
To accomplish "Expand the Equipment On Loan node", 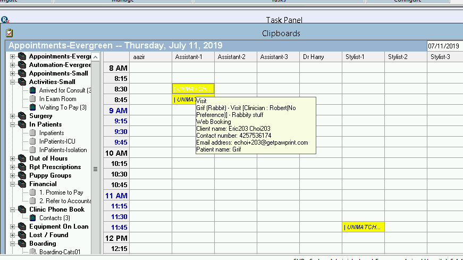I will [x=12, y=227].
